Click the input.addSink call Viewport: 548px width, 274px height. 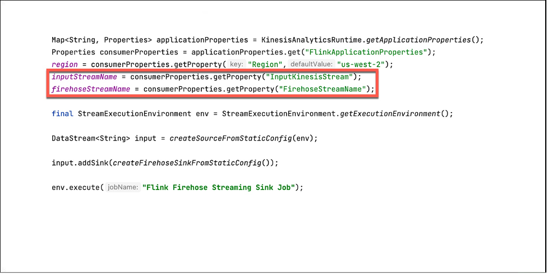tap(80, 162)
